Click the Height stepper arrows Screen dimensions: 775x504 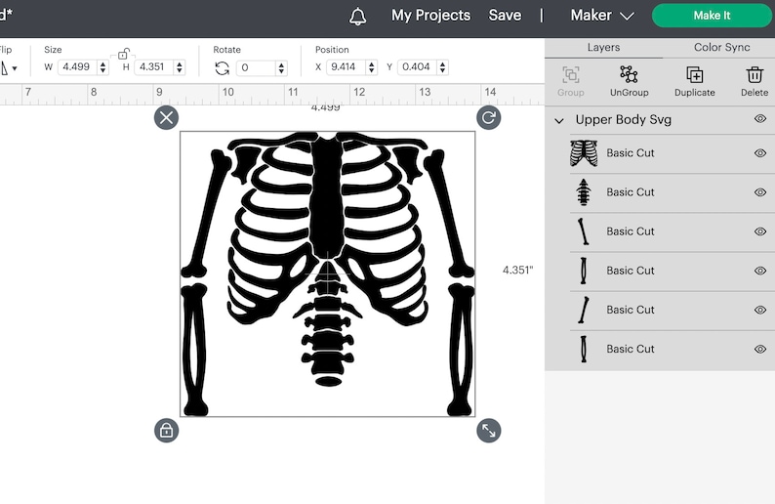pos(180,66)
